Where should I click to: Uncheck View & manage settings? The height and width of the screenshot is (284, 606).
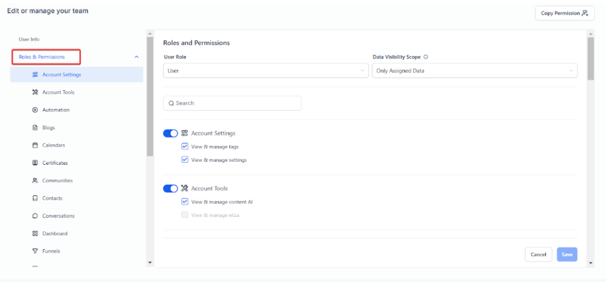tap(185, 160)
